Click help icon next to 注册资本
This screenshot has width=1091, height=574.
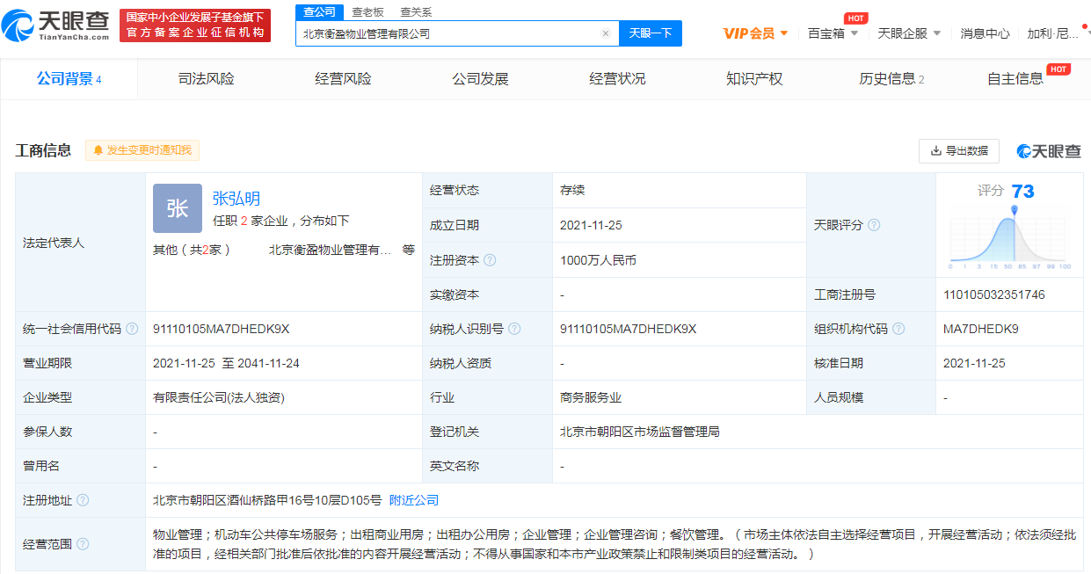coord(490,260)
